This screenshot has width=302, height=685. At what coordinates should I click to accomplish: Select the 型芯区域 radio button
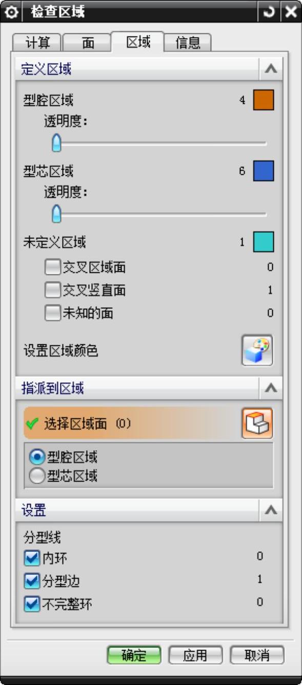(37, 476)
